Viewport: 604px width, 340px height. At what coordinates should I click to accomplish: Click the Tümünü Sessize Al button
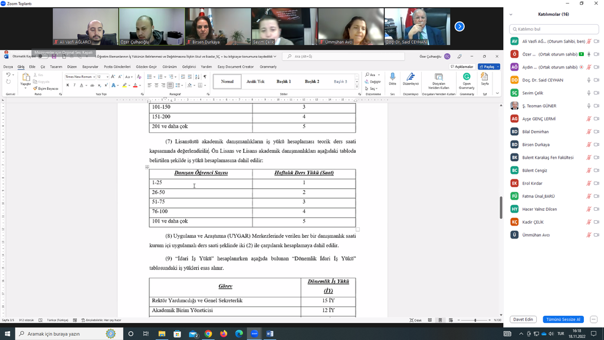point(563,319)
